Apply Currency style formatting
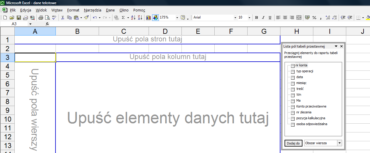Image resolution: width=370 pixels, height=153 pixels. (307, 18)
